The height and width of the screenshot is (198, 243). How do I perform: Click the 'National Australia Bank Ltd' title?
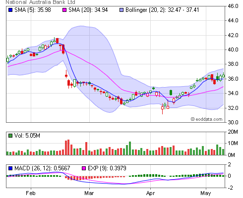pos(41,2)
